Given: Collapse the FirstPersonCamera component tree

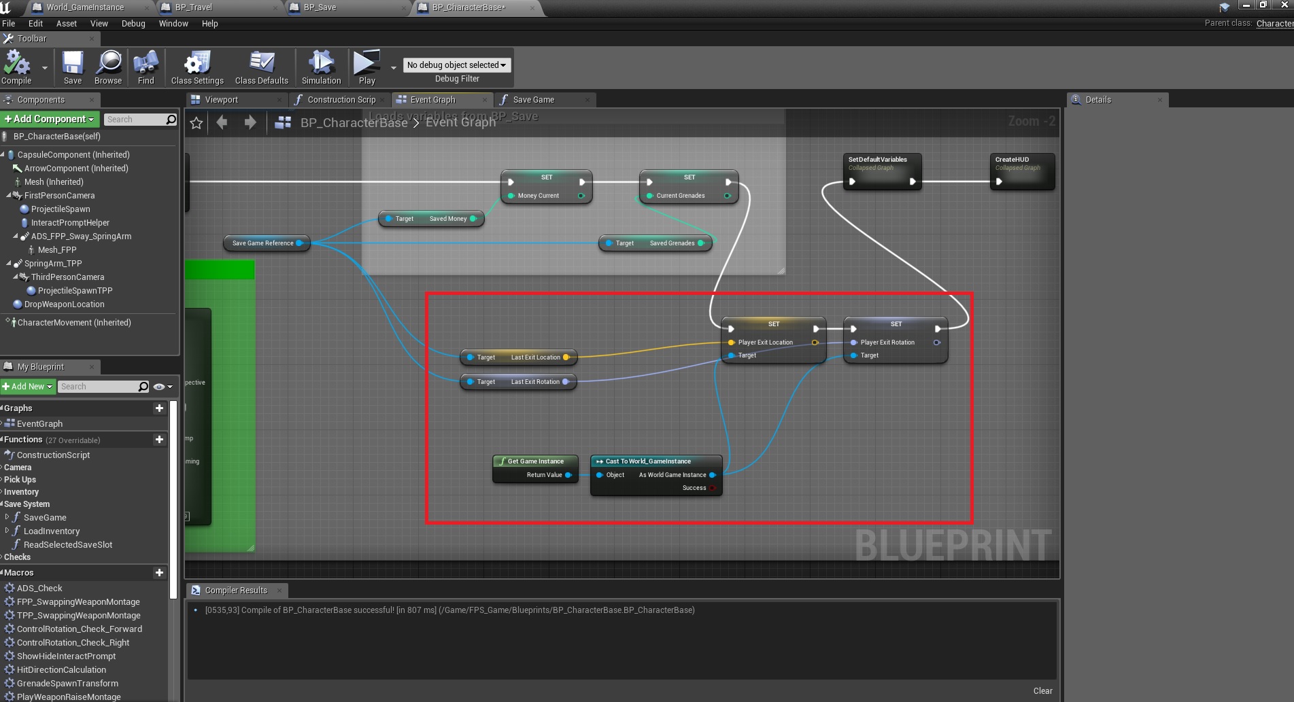Looking at the screenshot, I should tap(9, 196).
